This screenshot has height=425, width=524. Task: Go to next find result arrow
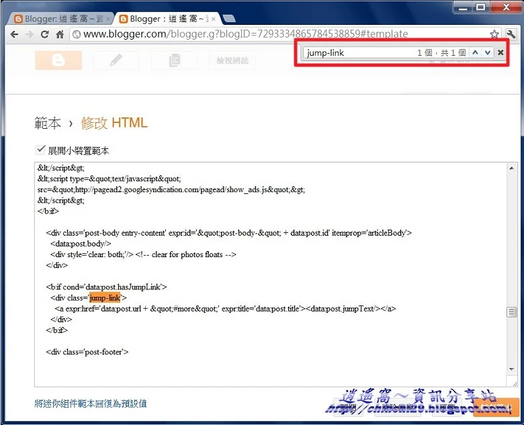pyautogui.click(x=488, y=52)
